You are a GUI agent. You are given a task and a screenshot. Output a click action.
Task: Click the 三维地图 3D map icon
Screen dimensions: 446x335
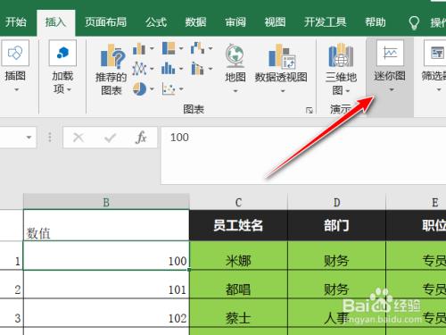pyautogui.click(x=341, y=55)
